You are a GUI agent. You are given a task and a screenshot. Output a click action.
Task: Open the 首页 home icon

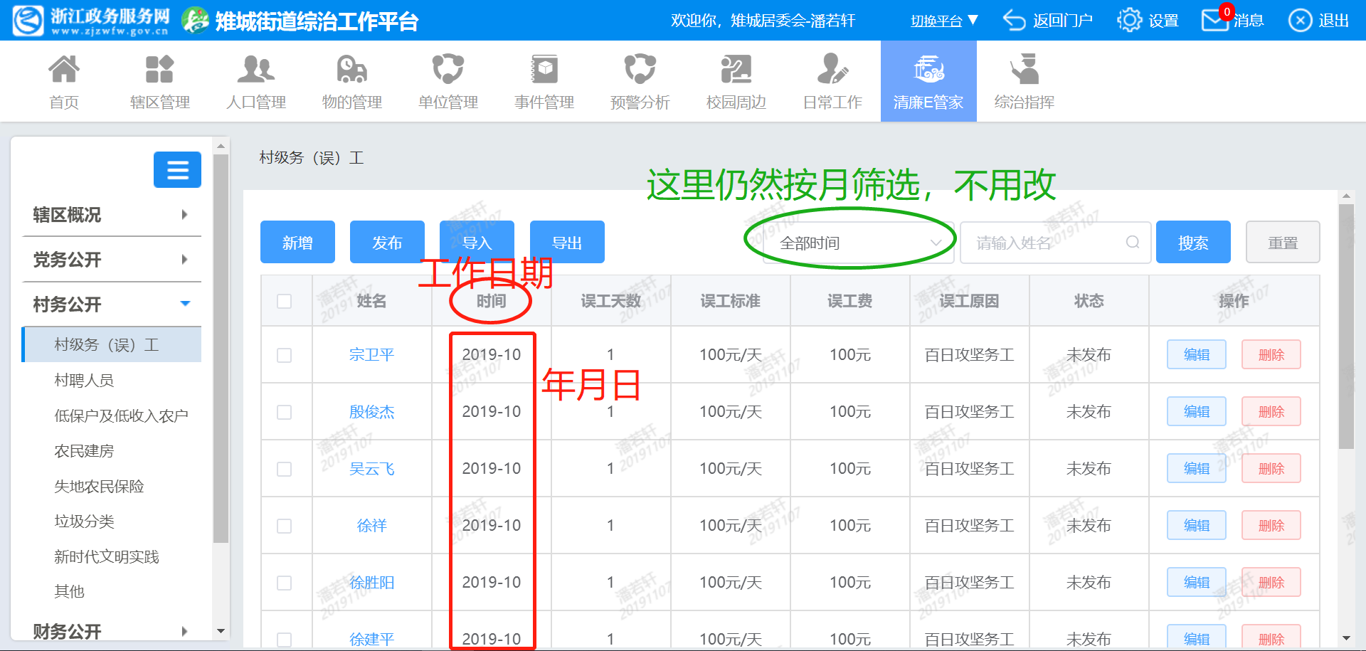click(64, 70)
